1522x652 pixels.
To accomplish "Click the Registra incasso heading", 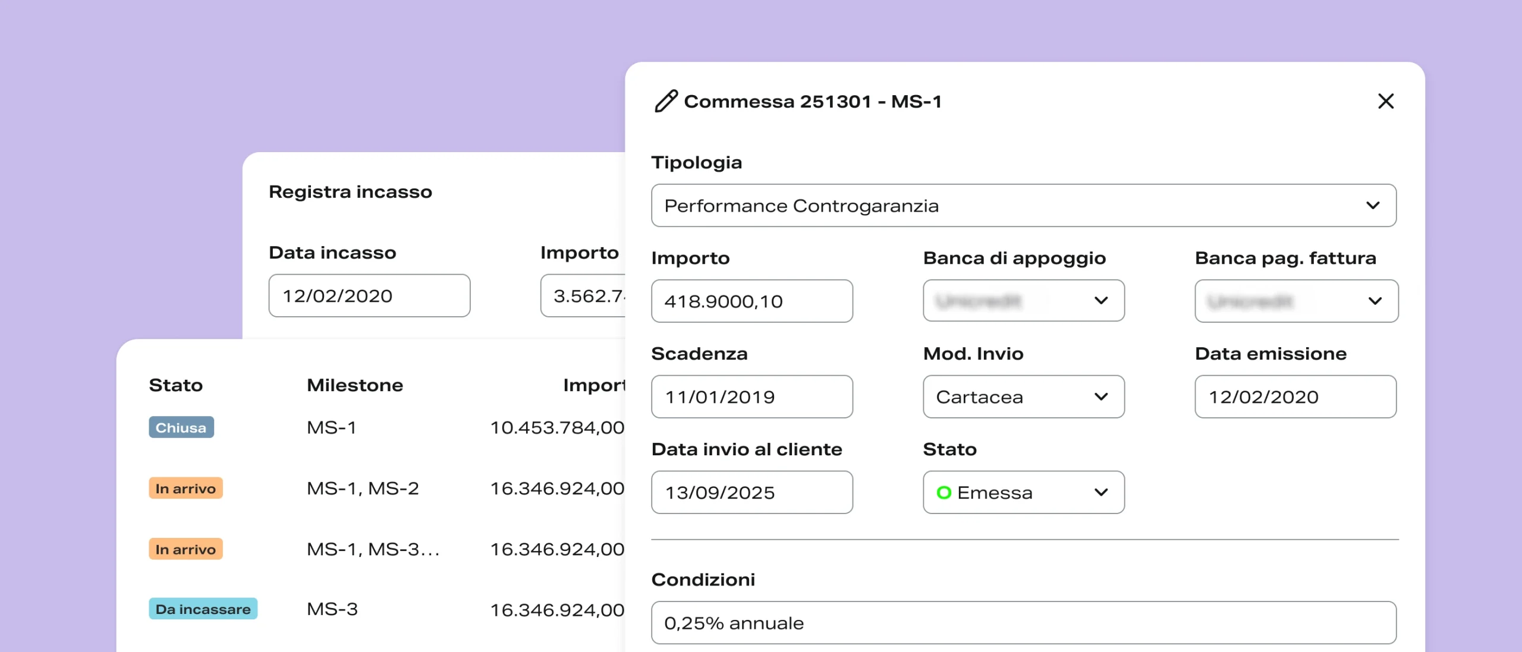I will 350,192.
